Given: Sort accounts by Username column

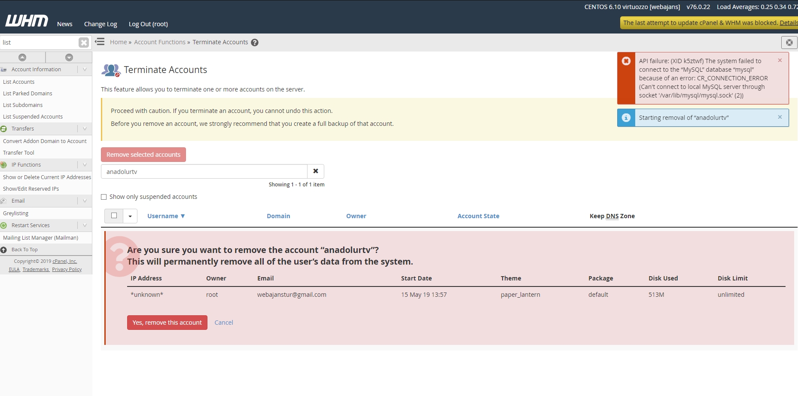Looking at the screenshot, I should (166, 216).
